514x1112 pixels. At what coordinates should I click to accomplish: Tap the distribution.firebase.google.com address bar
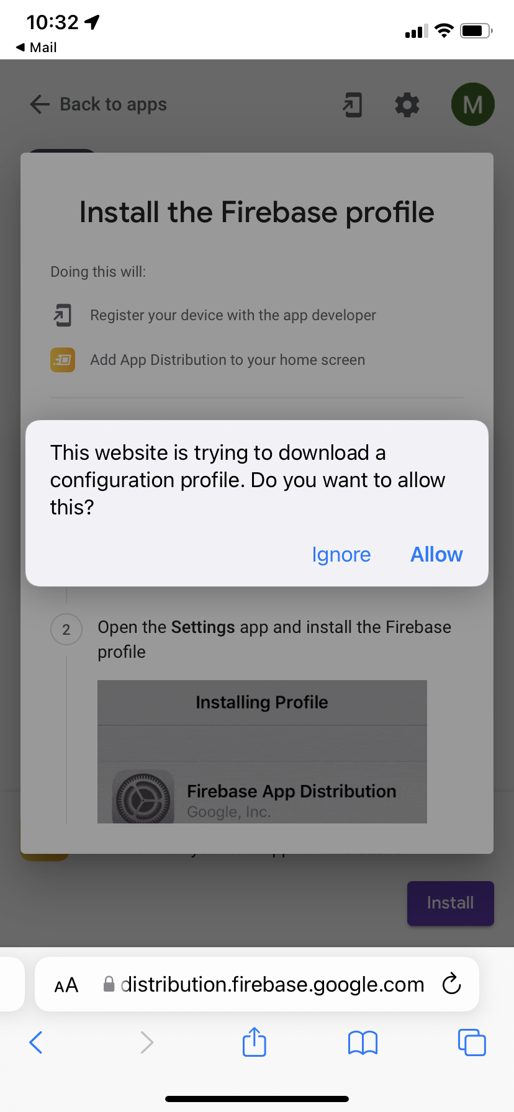pos(272,984)
